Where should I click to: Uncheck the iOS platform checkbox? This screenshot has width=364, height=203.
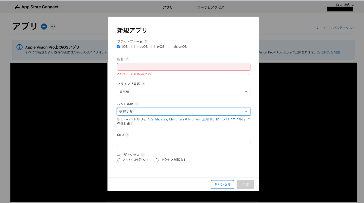coord(119,46)
